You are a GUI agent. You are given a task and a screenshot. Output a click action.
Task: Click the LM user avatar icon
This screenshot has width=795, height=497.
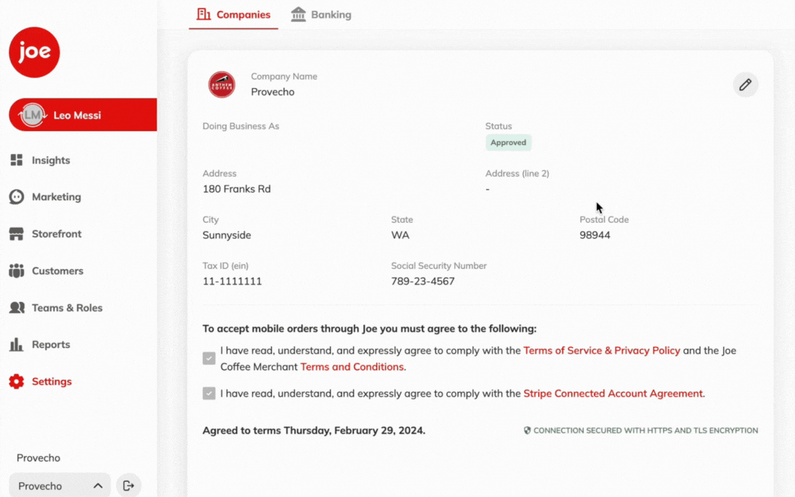[32, 115]
